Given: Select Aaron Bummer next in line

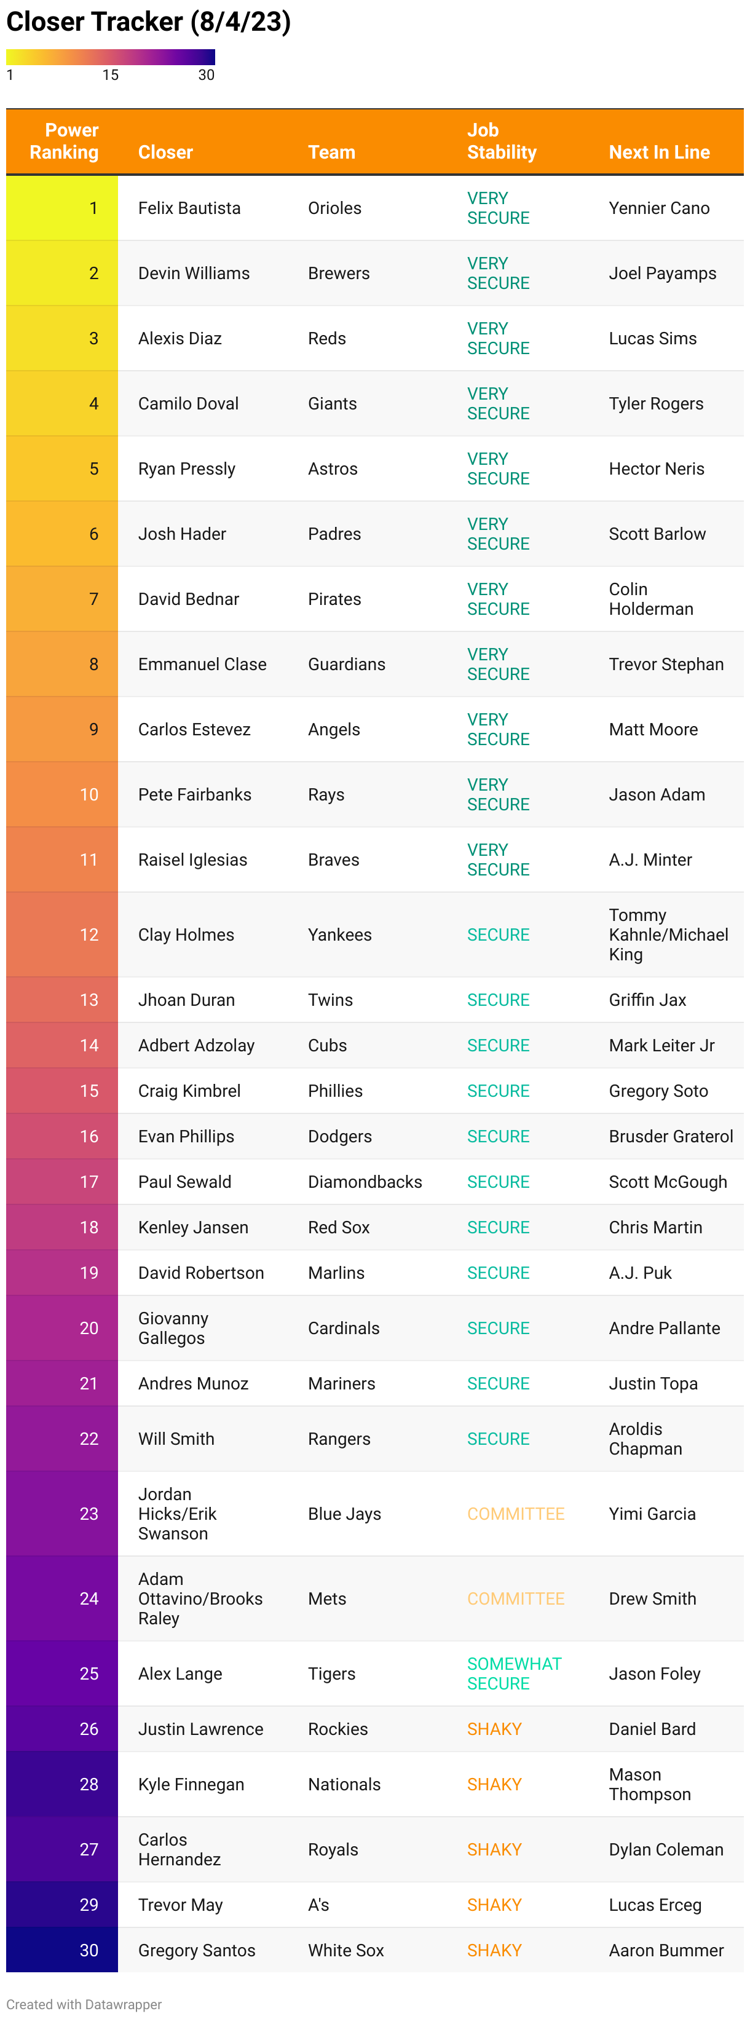Looking at the screenshot, I should click(x=666, y=1950).
